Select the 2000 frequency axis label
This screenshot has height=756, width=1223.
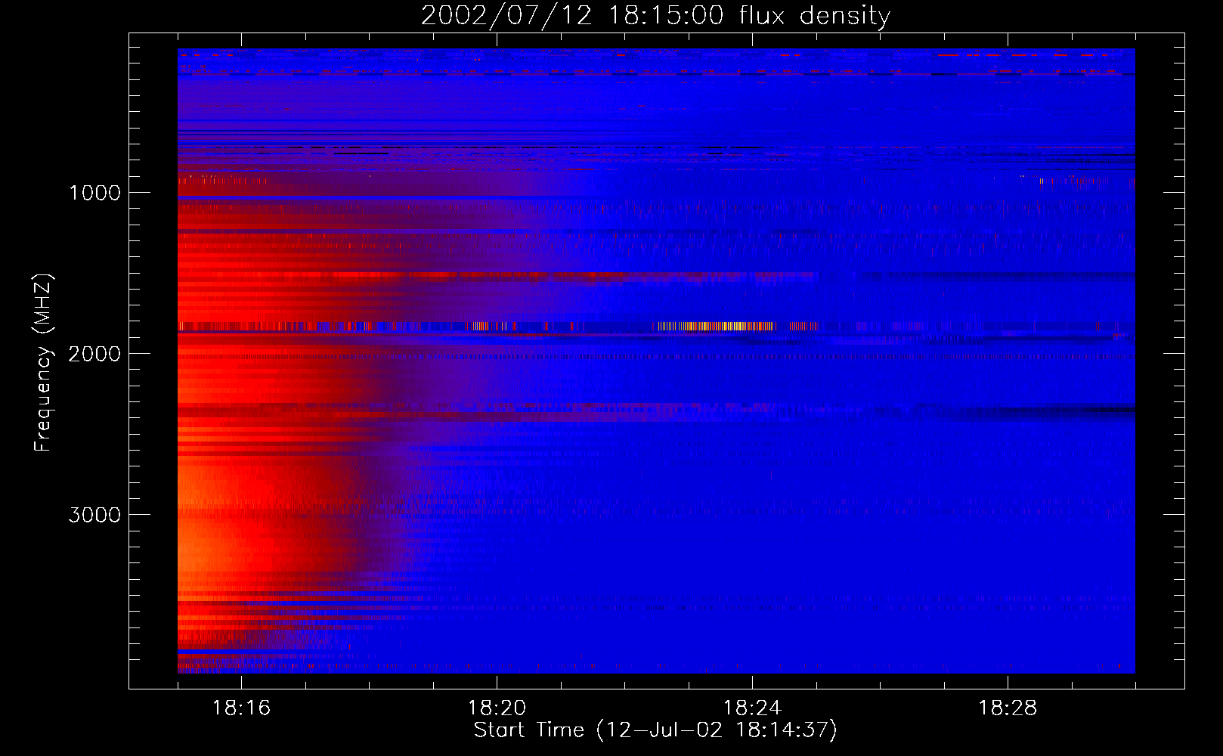pos(94,354)
